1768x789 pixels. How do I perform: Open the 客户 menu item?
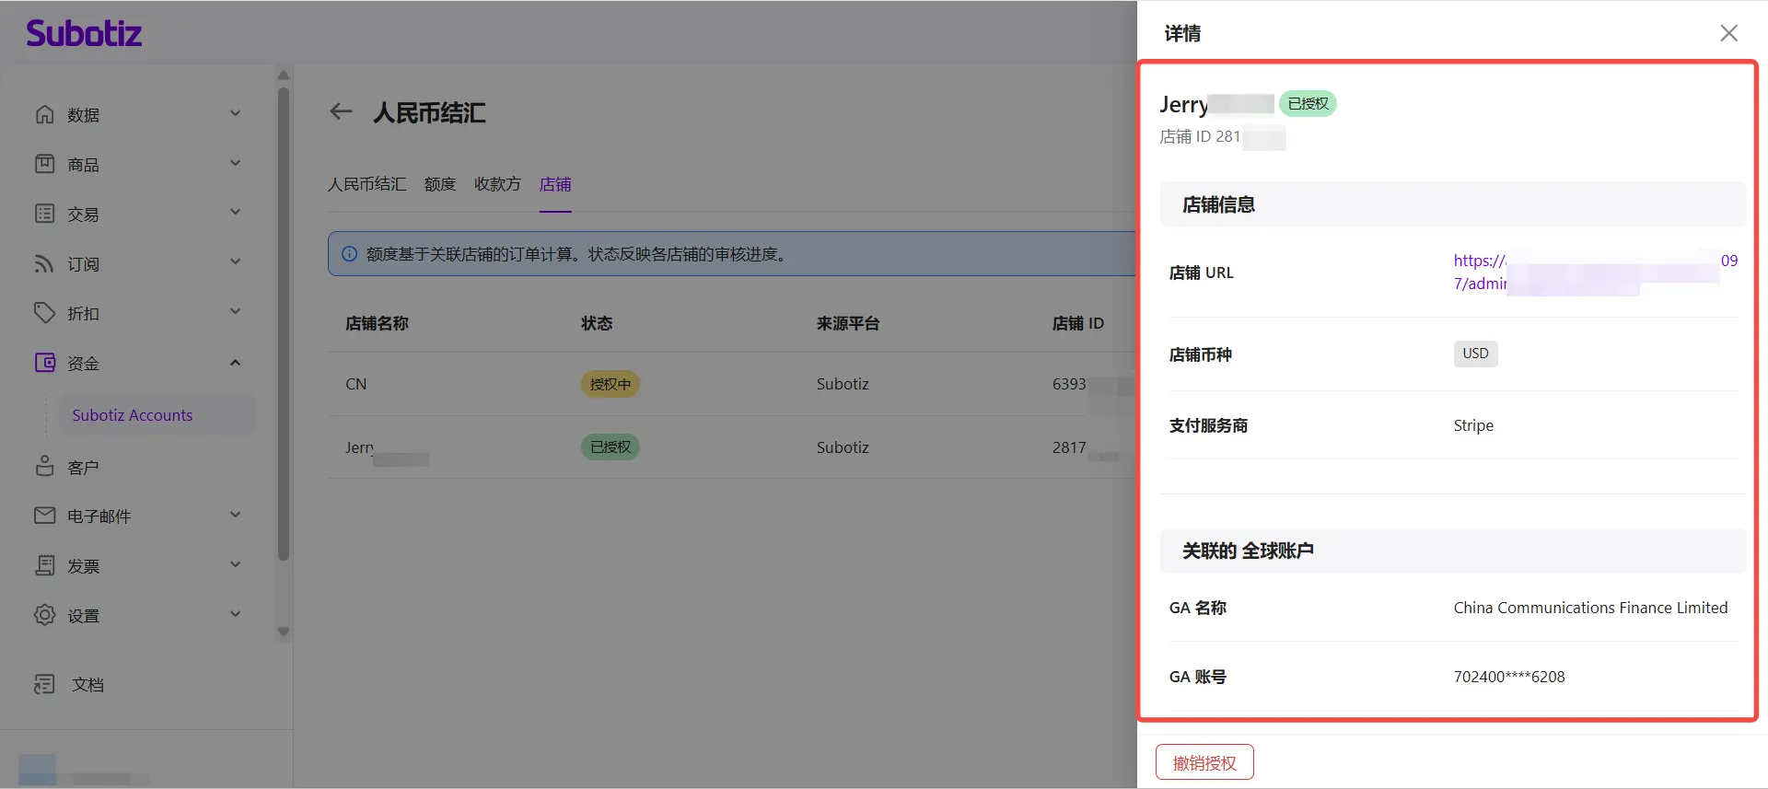click(83, 468)
